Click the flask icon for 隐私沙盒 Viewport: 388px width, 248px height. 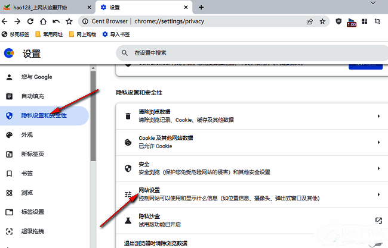click(128, 221)
